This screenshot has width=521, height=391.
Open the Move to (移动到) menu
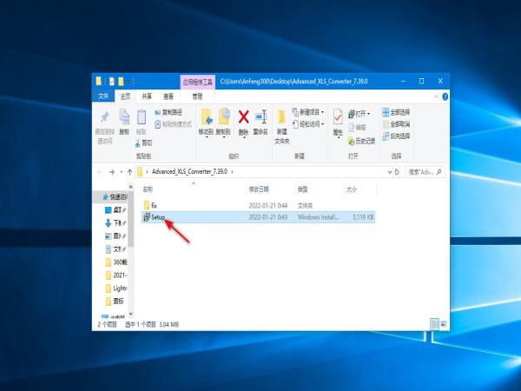[206, 123]
